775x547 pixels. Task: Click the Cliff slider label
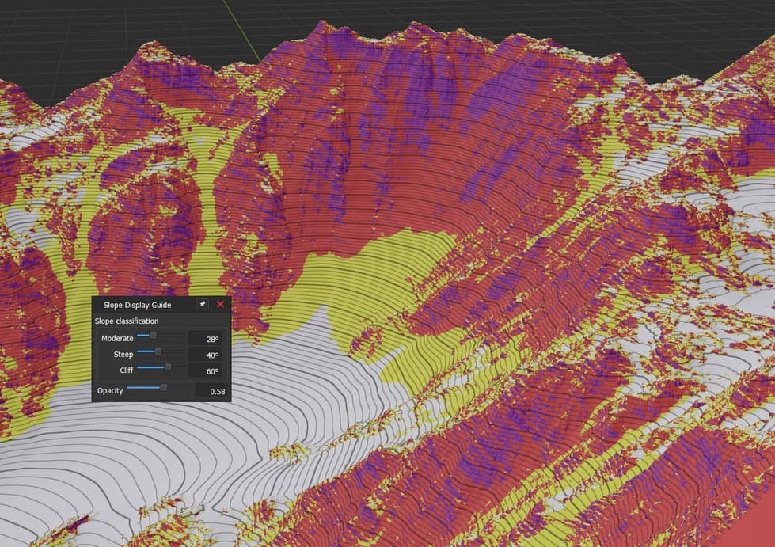125,370
